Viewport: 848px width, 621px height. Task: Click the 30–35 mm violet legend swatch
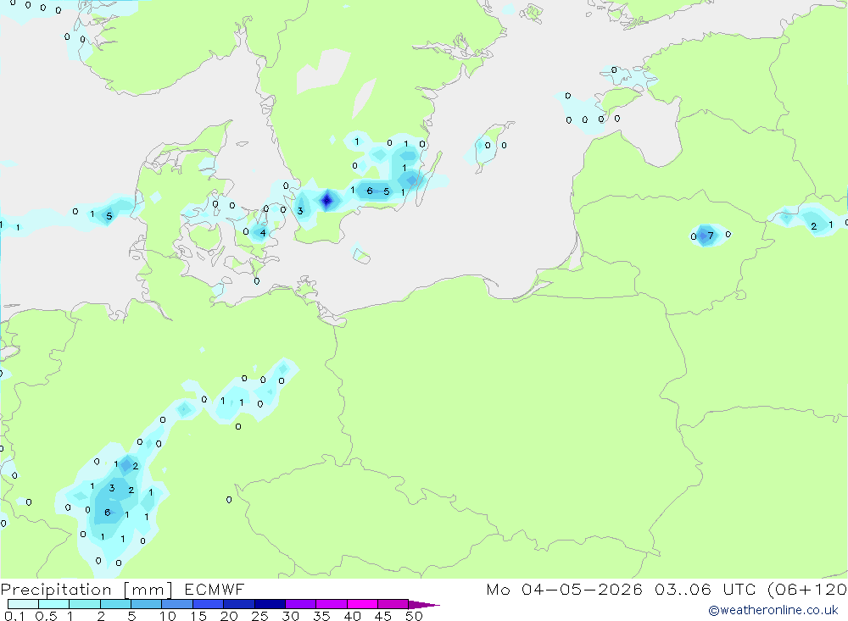[301, 604]
